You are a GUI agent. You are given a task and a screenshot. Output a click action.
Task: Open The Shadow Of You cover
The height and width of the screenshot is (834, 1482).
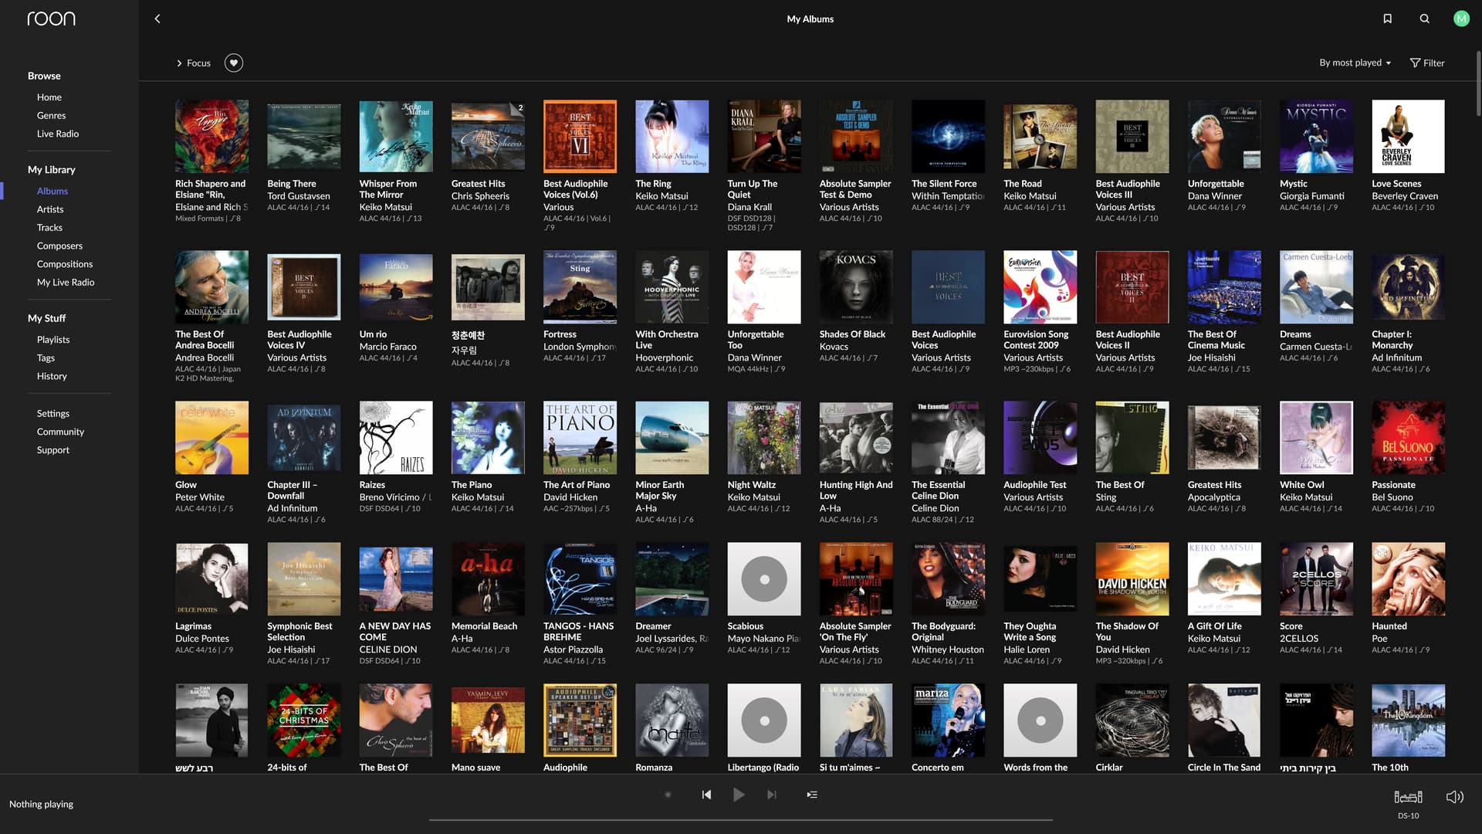click(x=1132, y=578)
